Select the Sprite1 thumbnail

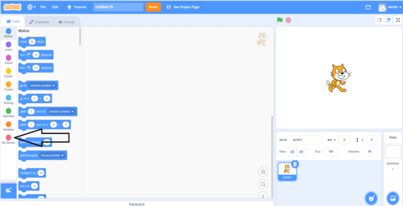287,171
